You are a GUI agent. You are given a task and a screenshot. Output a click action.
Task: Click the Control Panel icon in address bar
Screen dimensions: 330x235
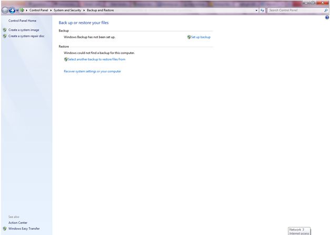[22, 10]
